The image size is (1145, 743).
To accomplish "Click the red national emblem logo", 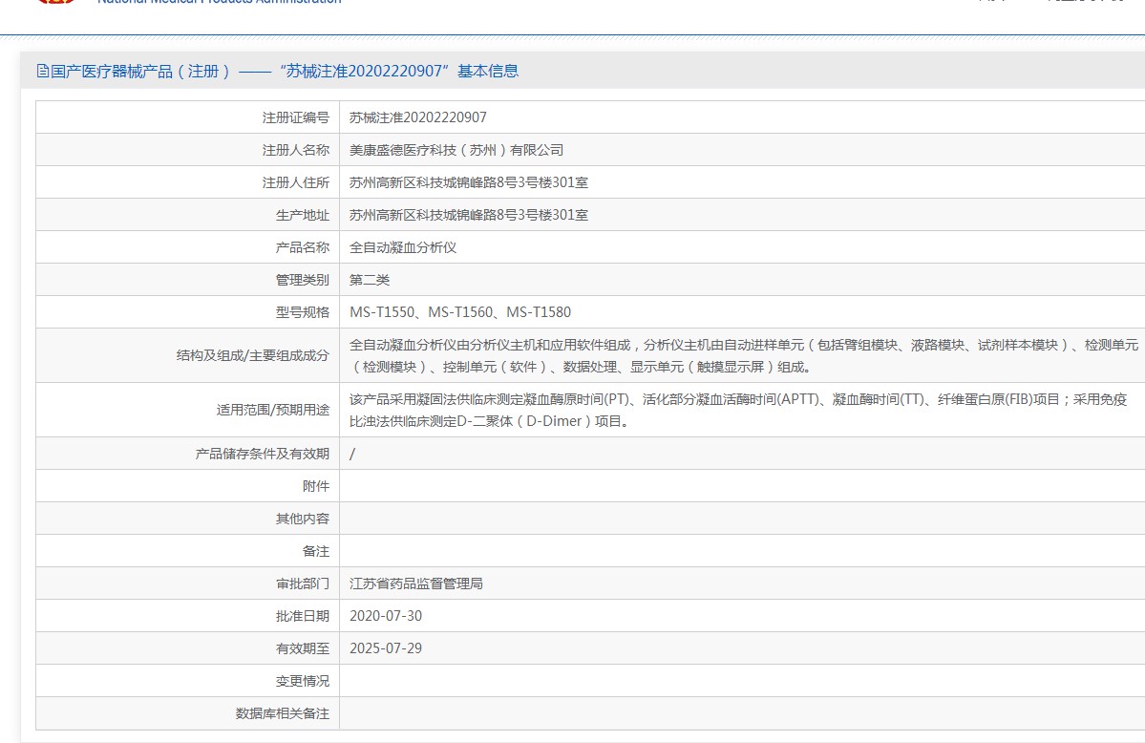I will [x=55, y=2].
